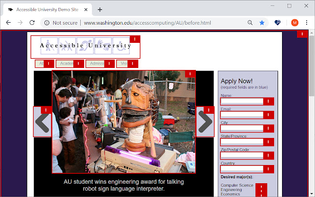
Task: Bookmark this page with the star icon
Action: click(x=262, y=23)
